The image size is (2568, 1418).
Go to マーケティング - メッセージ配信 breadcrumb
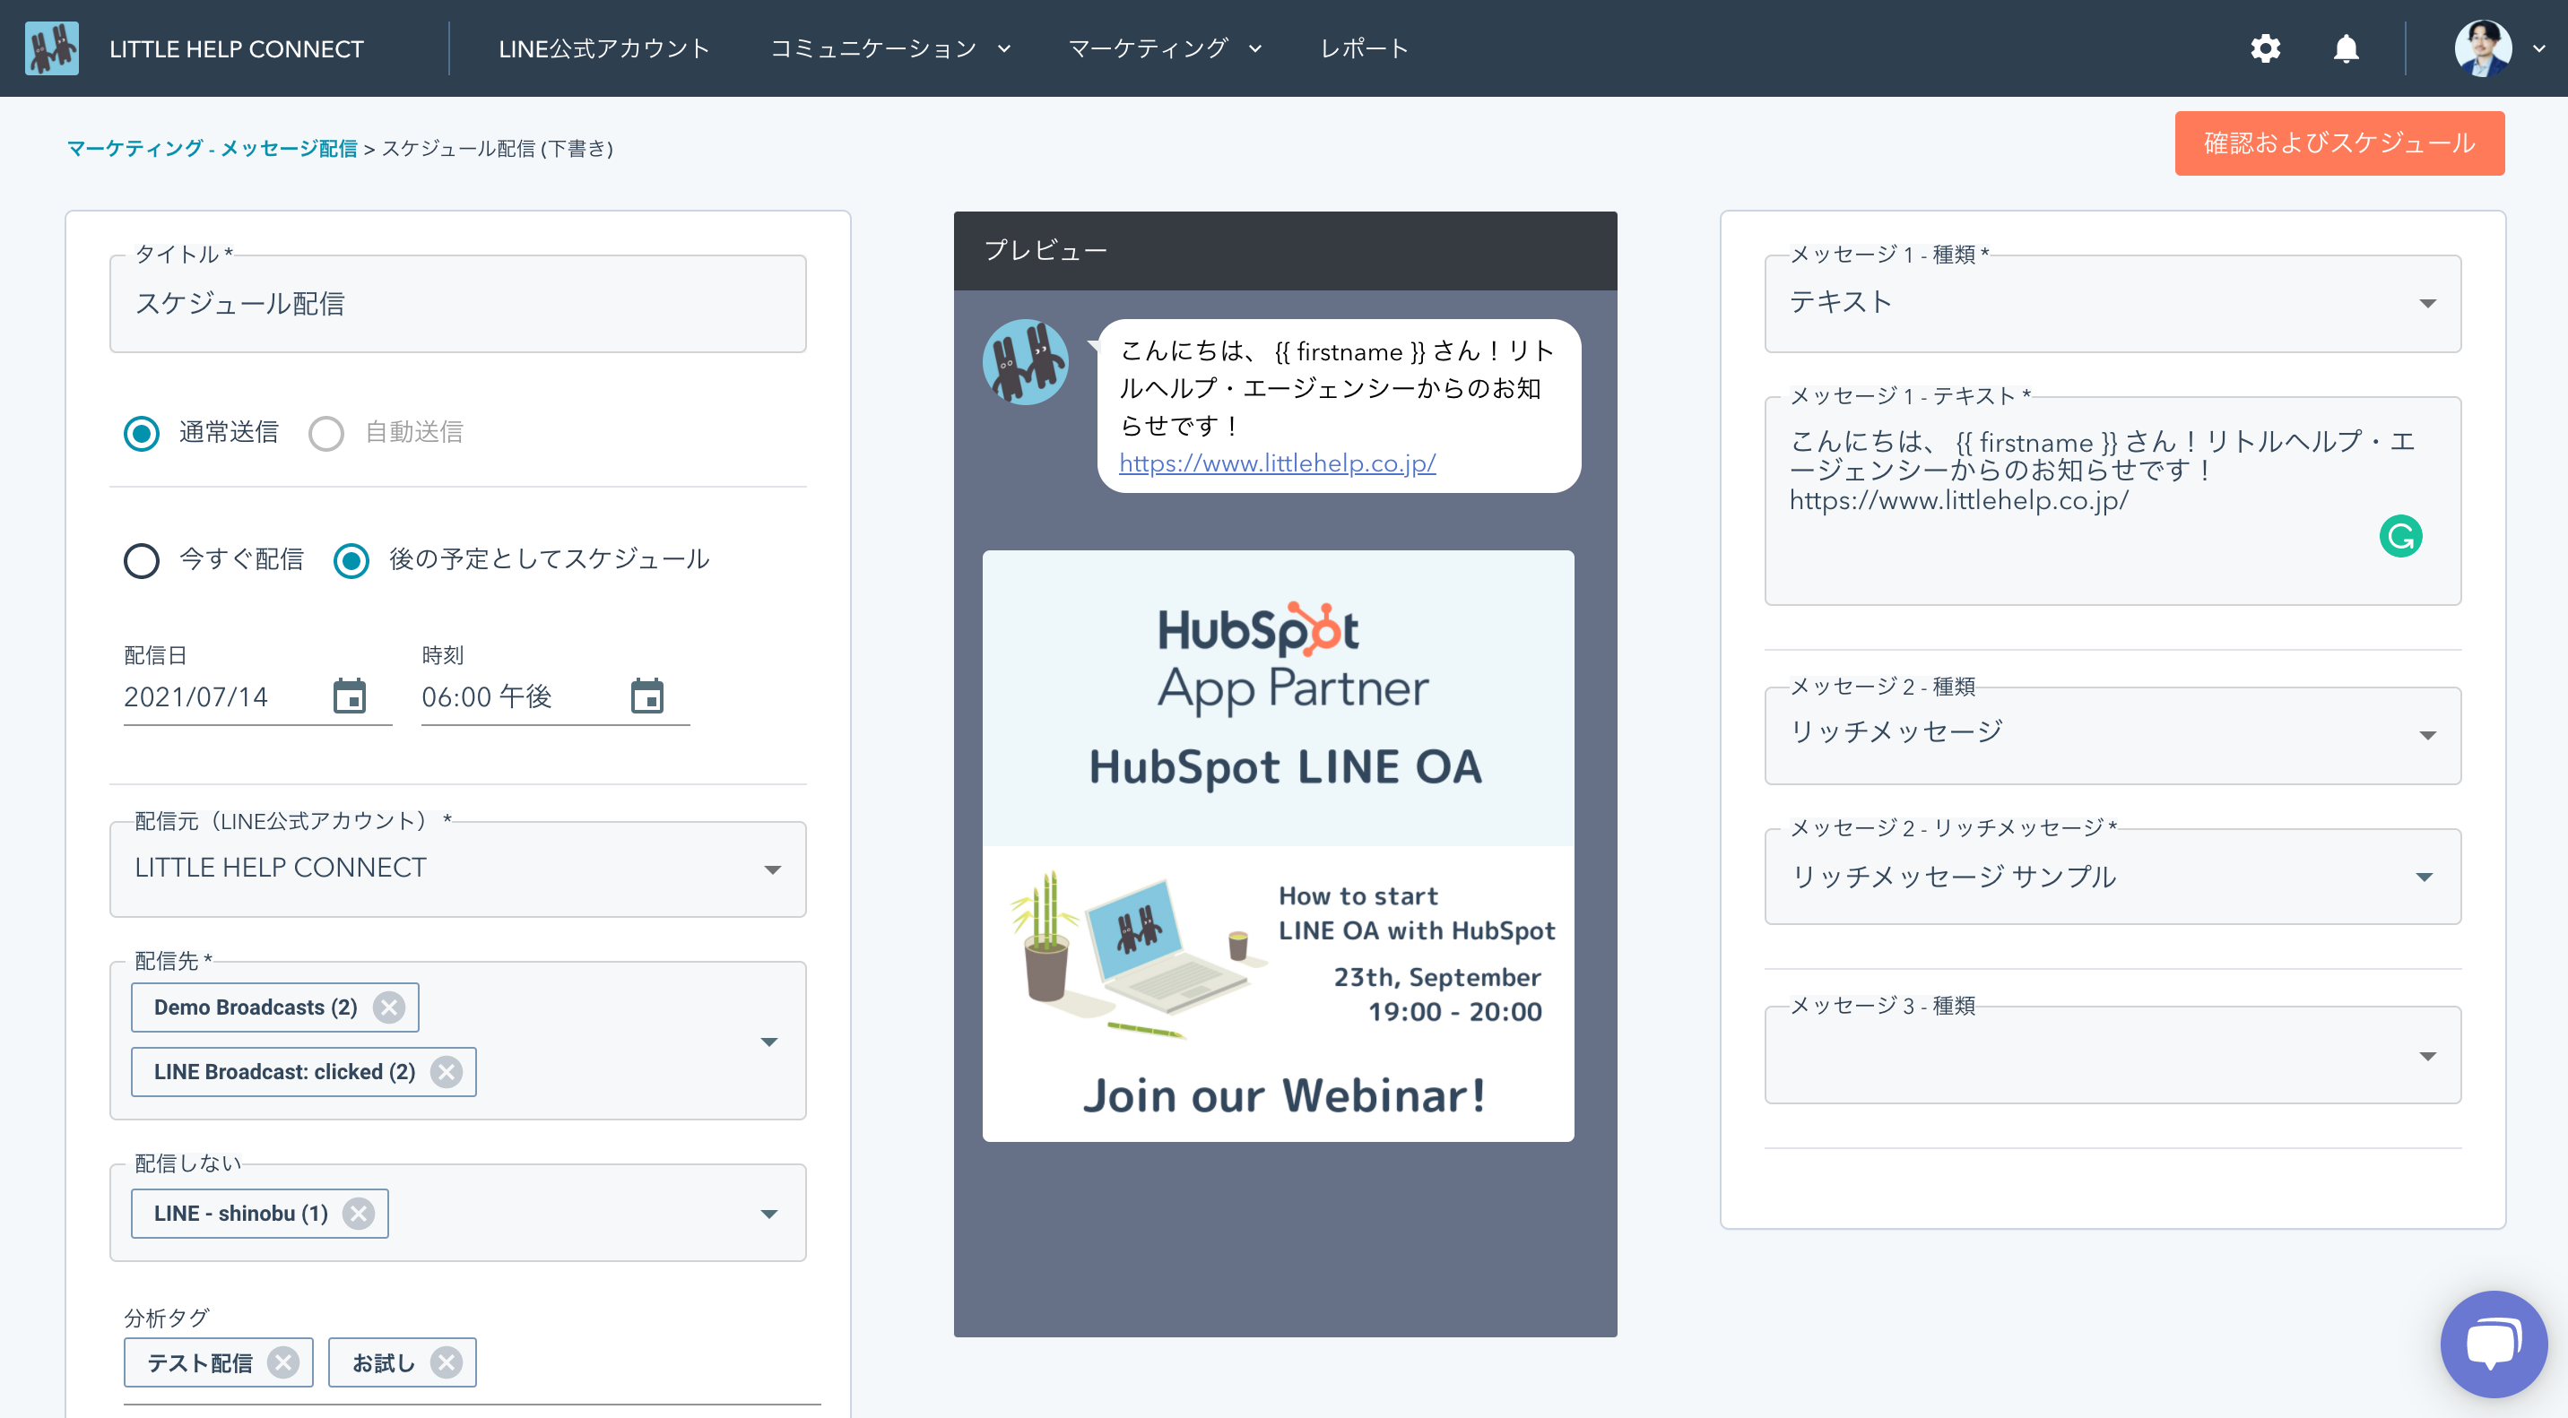pos(213,149)
